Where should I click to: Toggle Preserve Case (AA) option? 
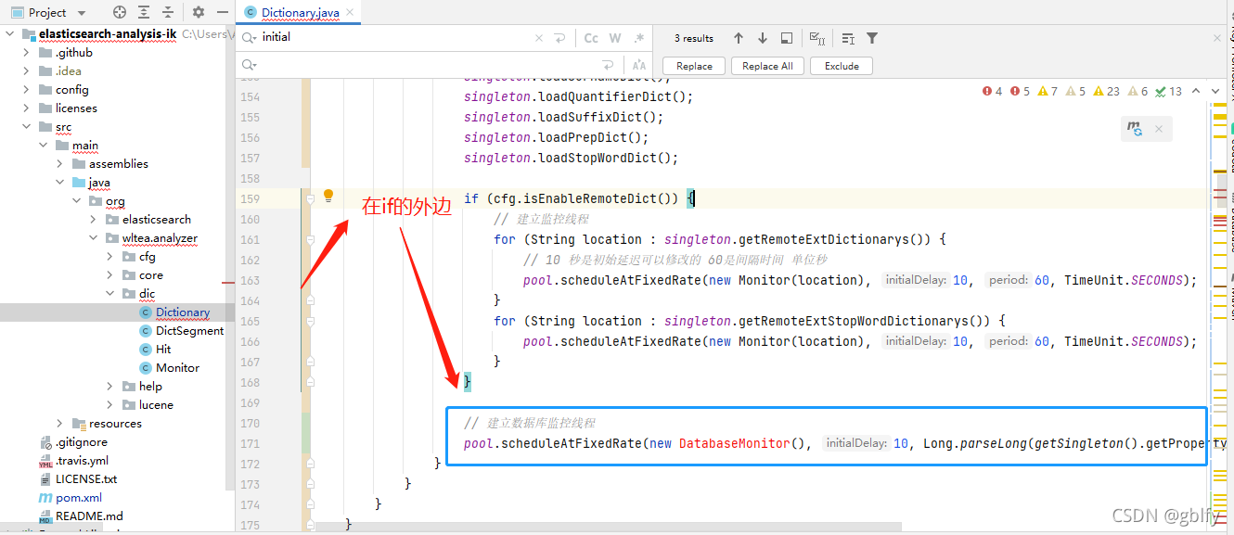pos(638,65)
